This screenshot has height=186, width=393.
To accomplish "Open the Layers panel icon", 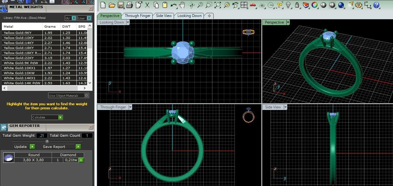I will tap(306, 5).
